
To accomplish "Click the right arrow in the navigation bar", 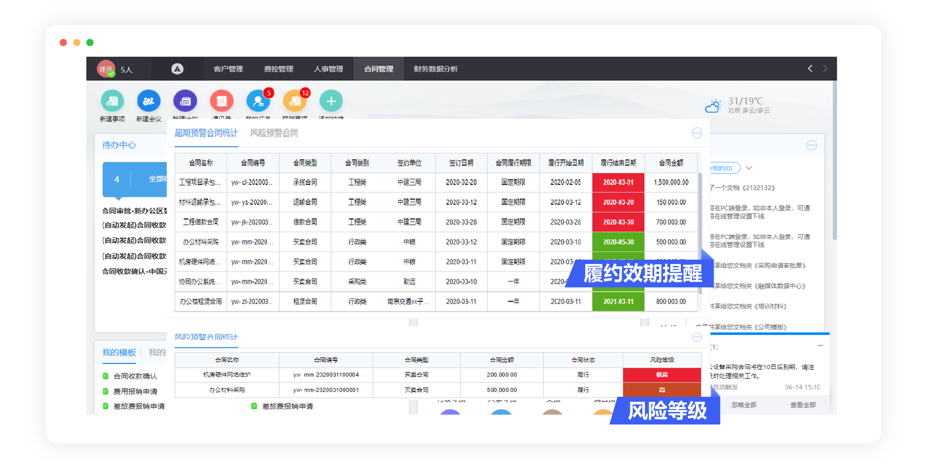I will 825,69.
